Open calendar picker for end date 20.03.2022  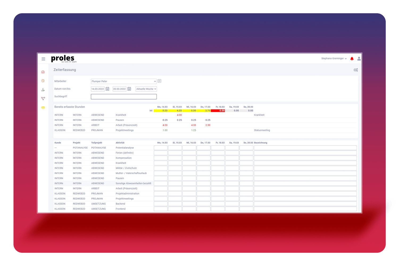[129, 89]
